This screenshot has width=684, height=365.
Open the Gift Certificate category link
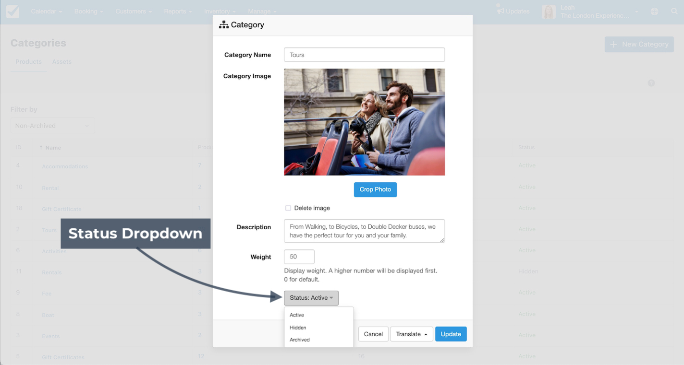tap(61, 209)
